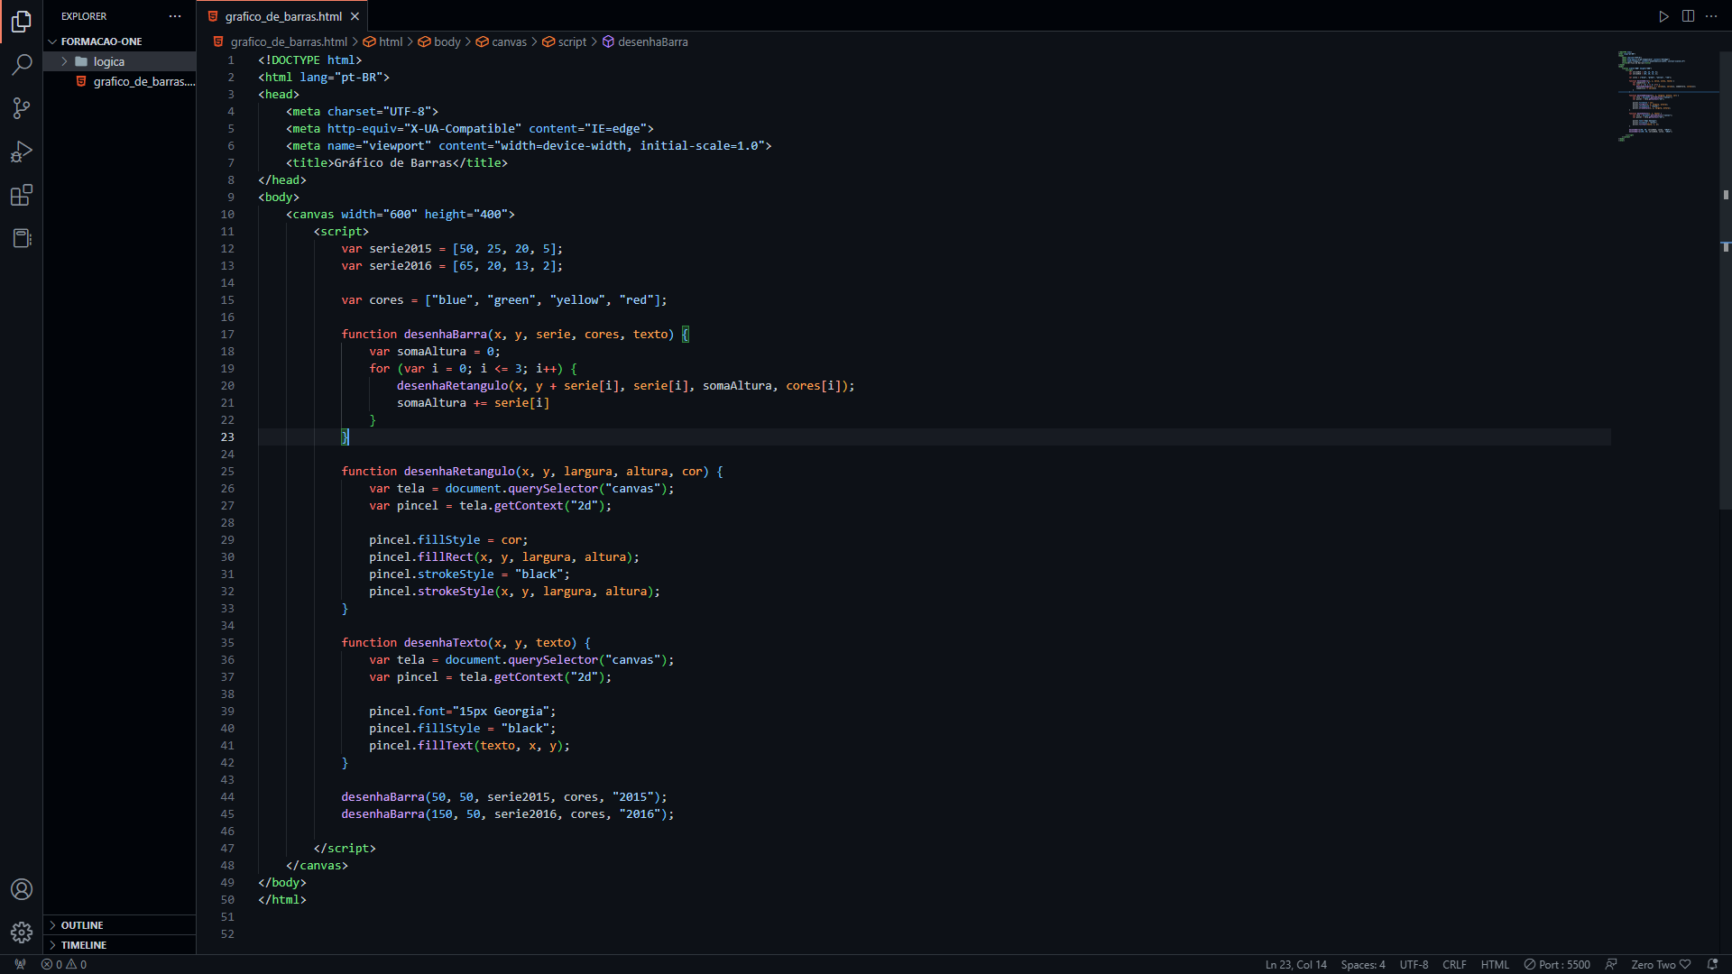The width and height of the screenshot is (1732, 974).
Task: Click line number 17 in the gutter
Action: [x=227, y=334]
